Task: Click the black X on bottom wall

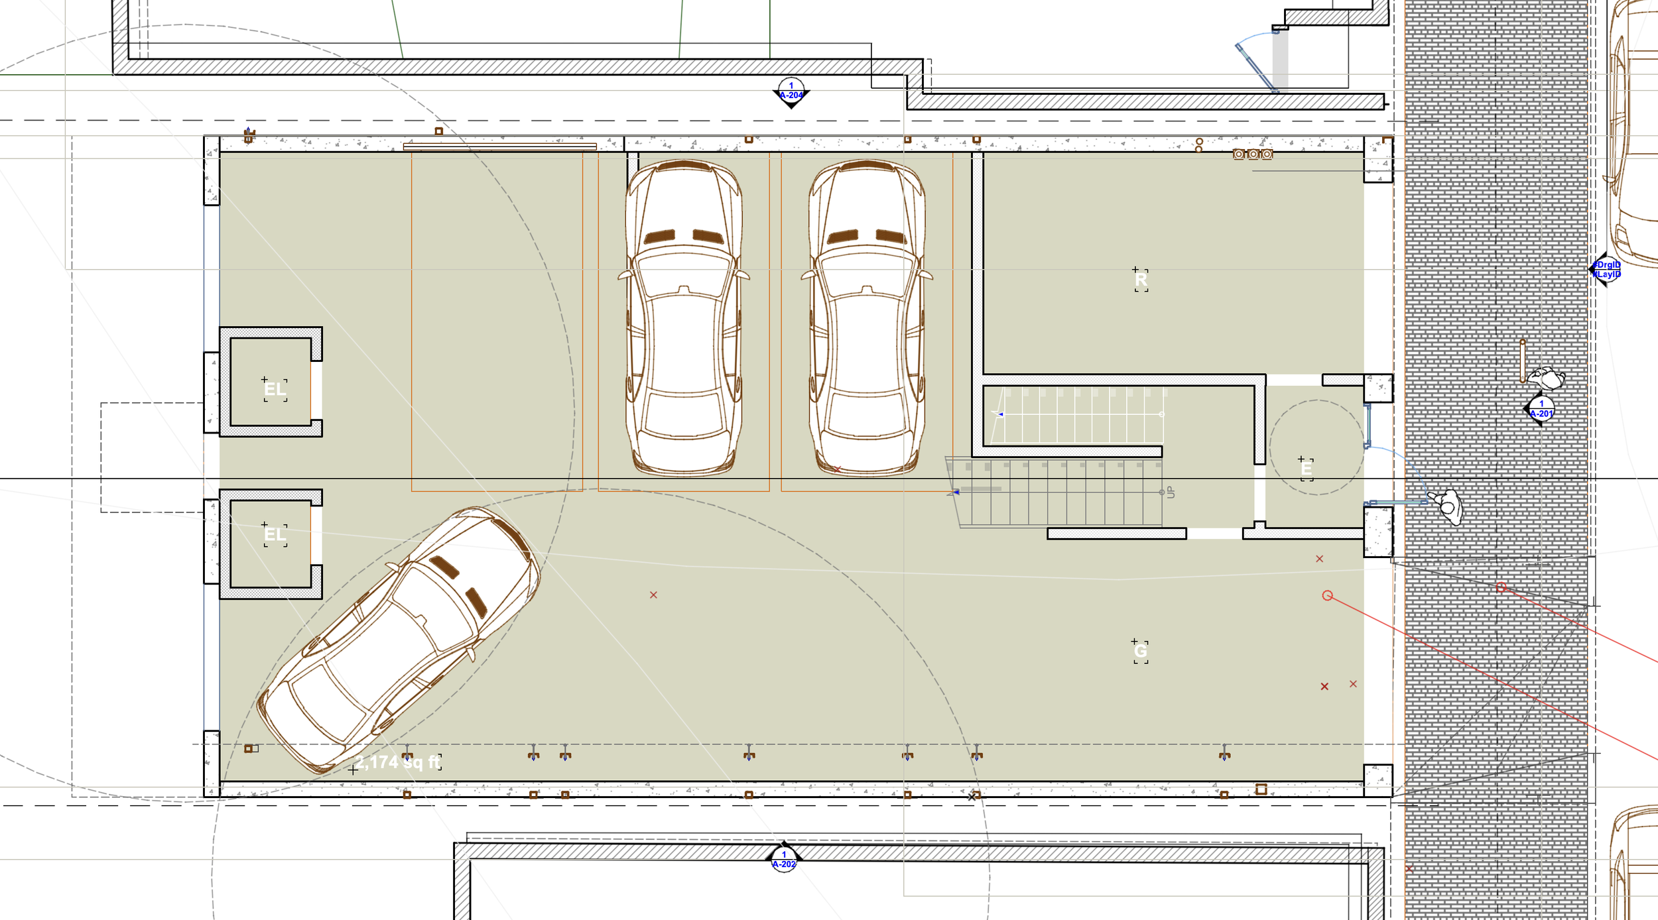Action: coord(972,797)
